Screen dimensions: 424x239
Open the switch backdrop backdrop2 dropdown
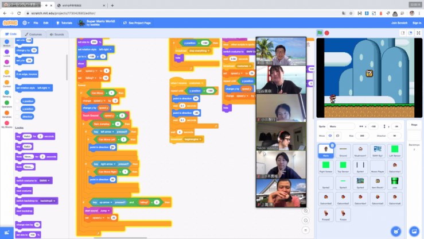click(x=48, y=201)
